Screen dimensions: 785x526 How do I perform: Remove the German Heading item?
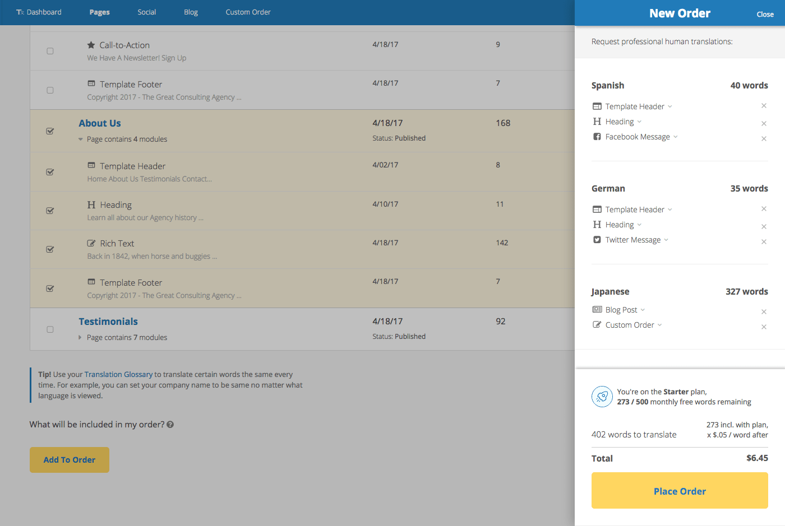(x=764, y=226)
